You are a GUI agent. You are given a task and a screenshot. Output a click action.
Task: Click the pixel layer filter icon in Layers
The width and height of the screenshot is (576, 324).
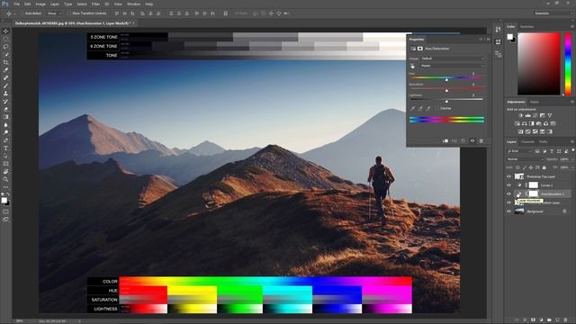pyautogui.click(x=537, y=151)
